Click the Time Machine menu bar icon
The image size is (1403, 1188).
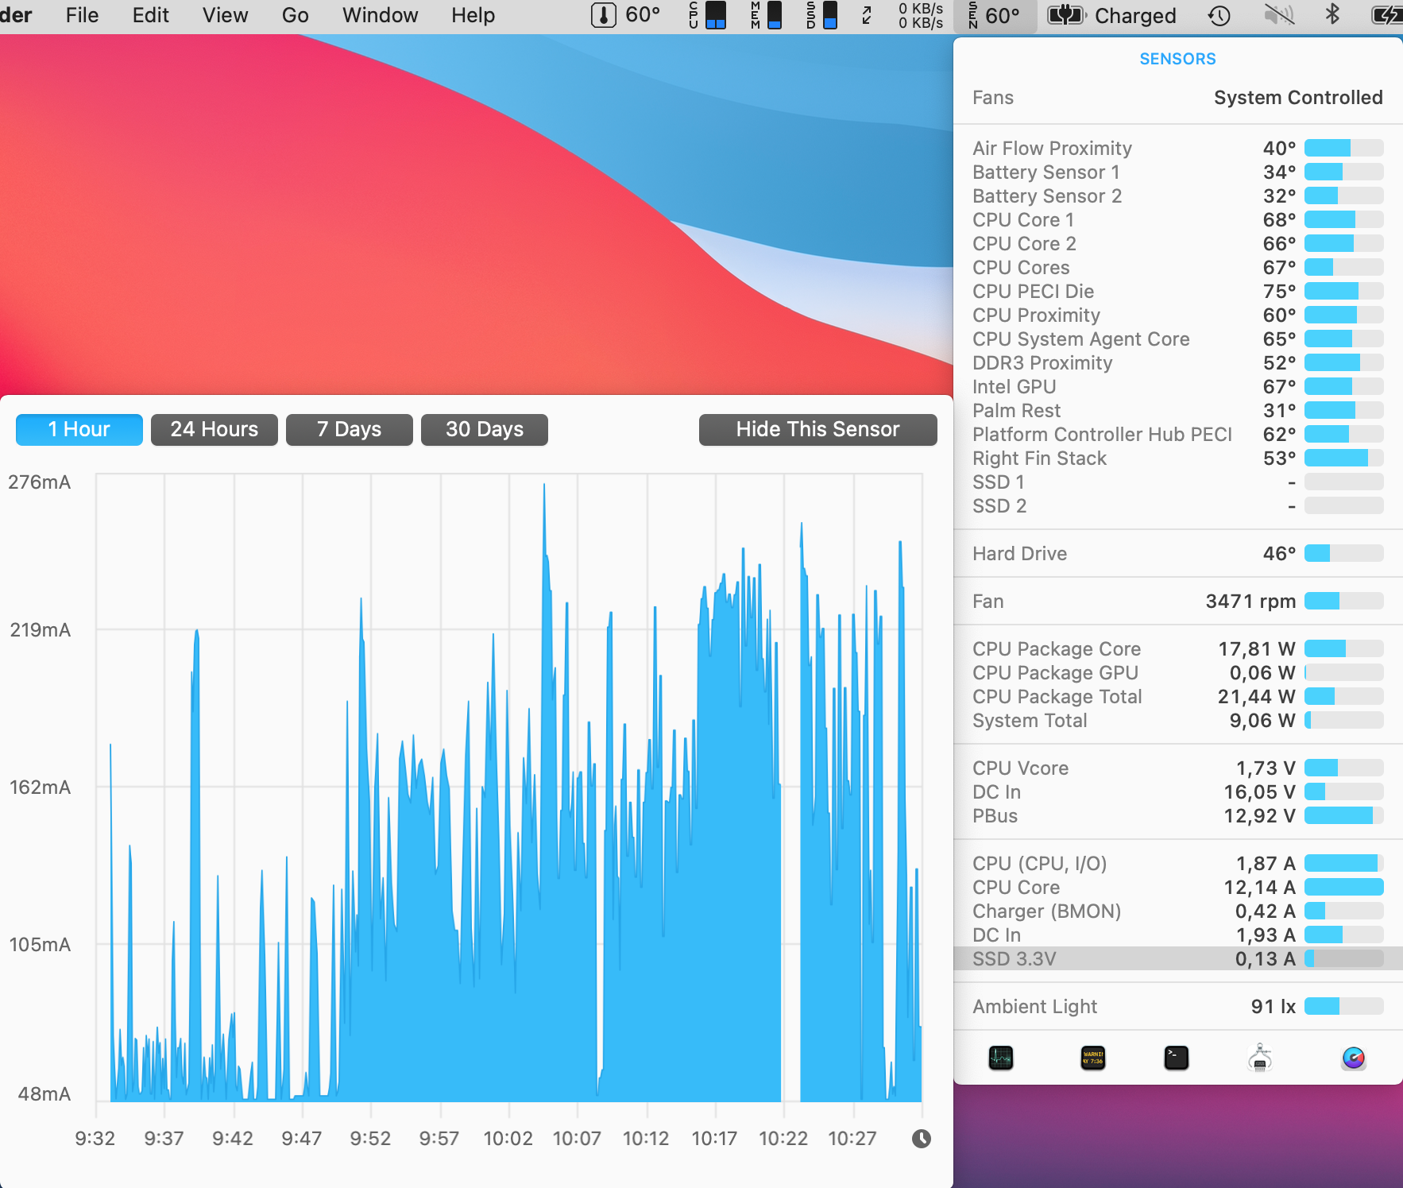1219,16
